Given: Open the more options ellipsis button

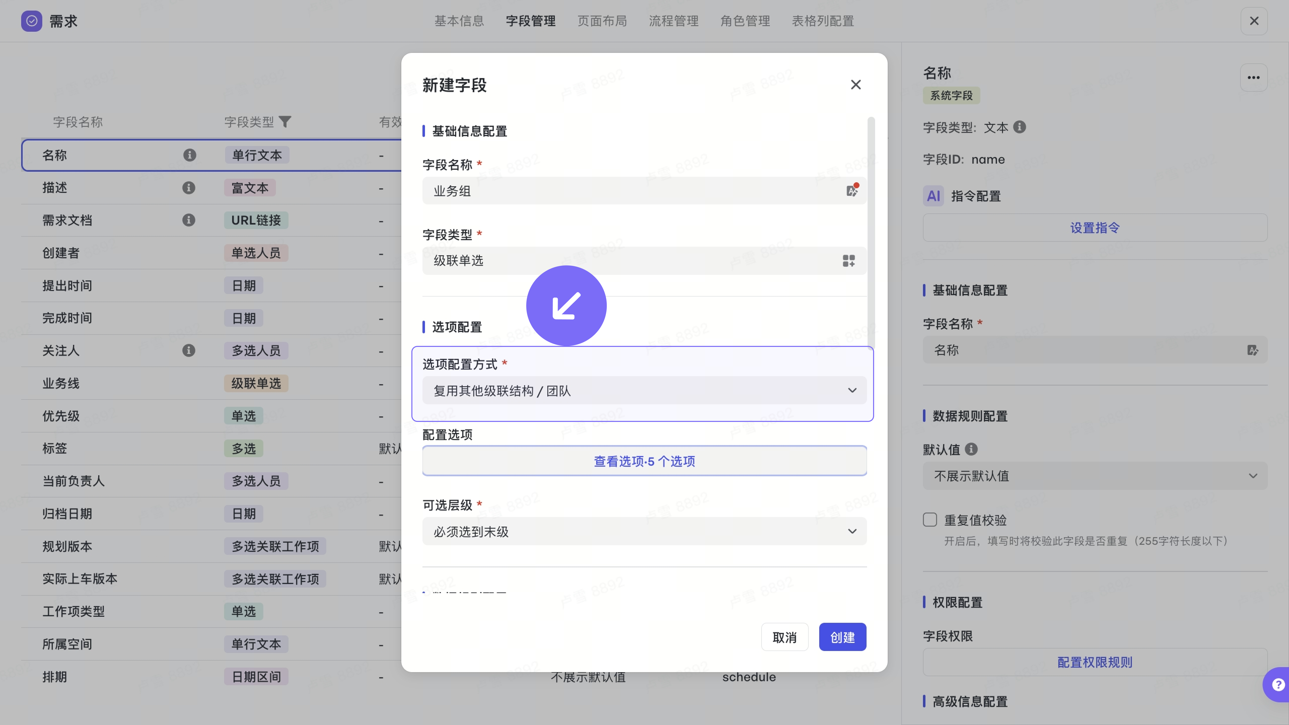Looking at the screenshot, I should [1254, 78].
